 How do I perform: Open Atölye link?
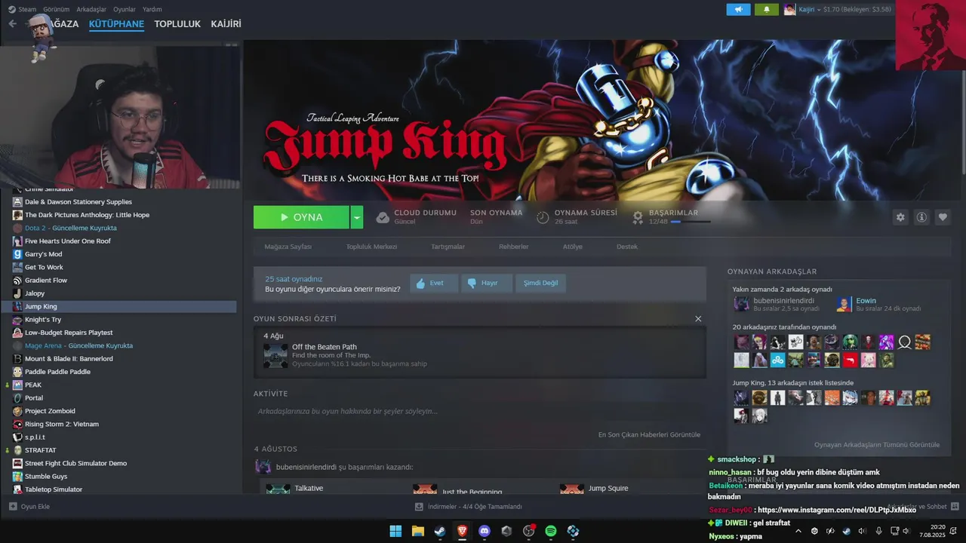pos(572,247)
